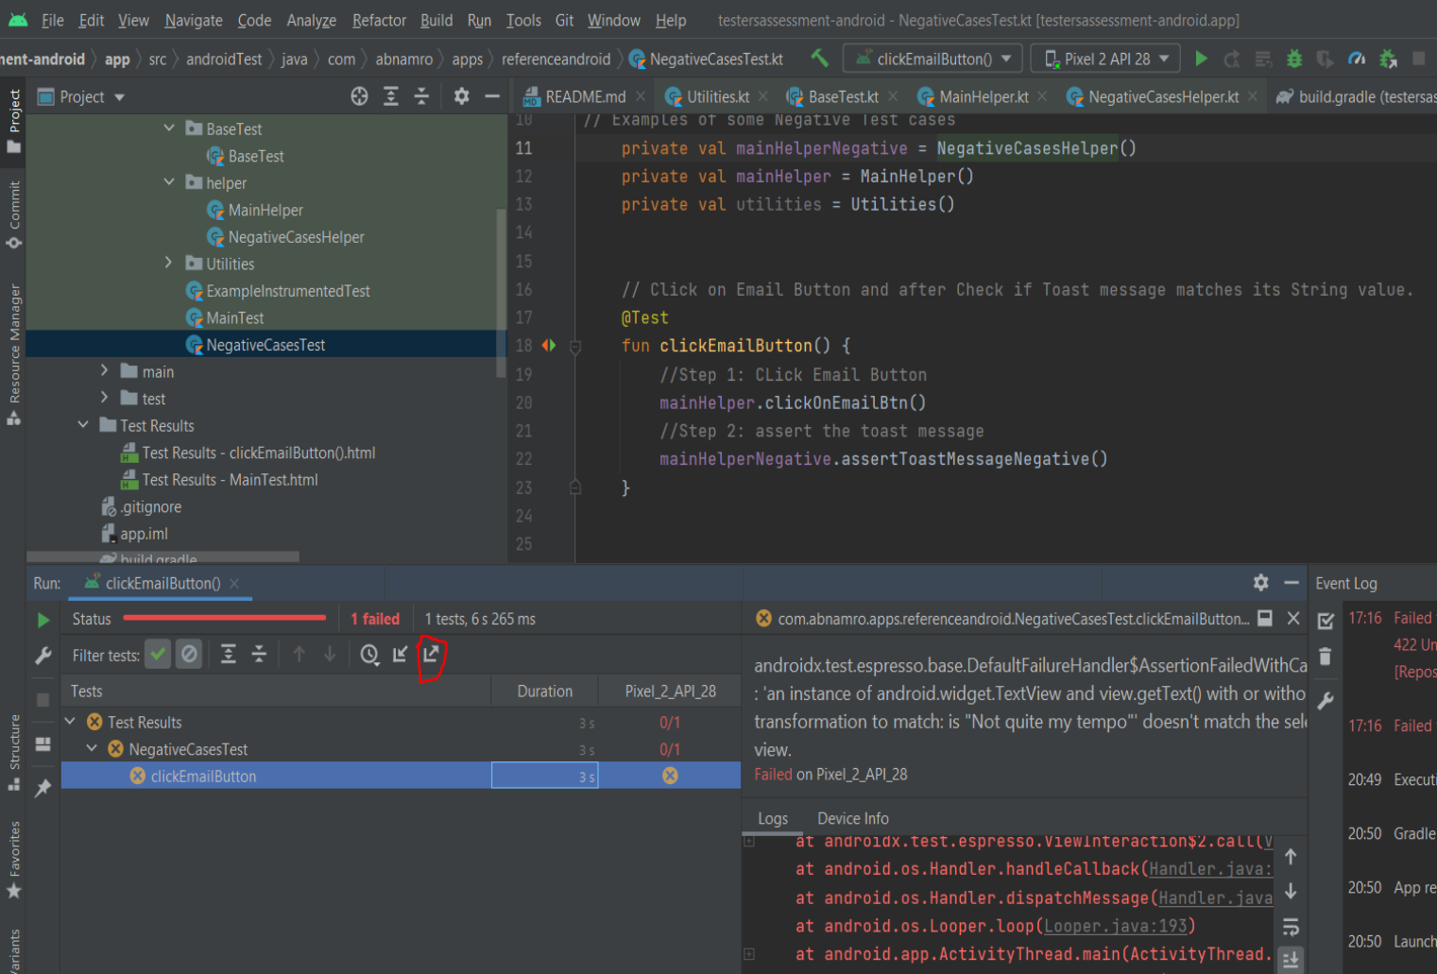Open the Refactor menu
The width and height of the screenshot is (1437, 974).
379,20
